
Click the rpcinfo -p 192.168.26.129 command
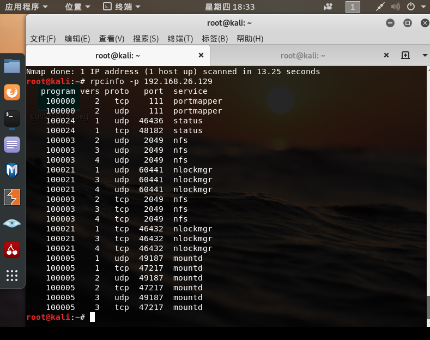point(151,81)
